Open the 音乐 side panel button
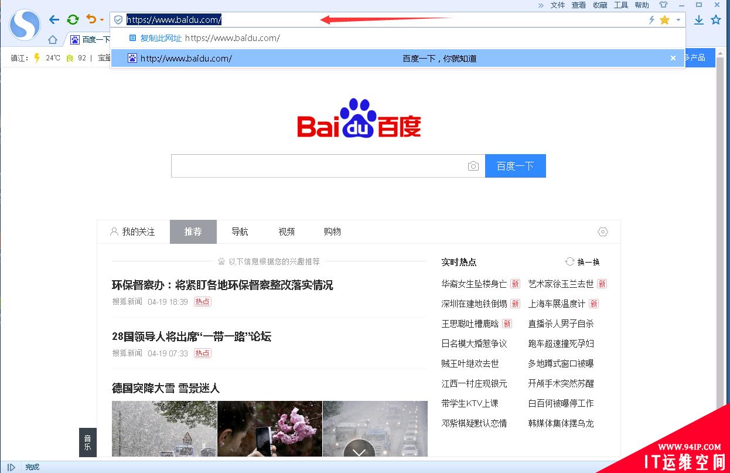This screenshot has width=730, height=473. (x=88, y=442)
